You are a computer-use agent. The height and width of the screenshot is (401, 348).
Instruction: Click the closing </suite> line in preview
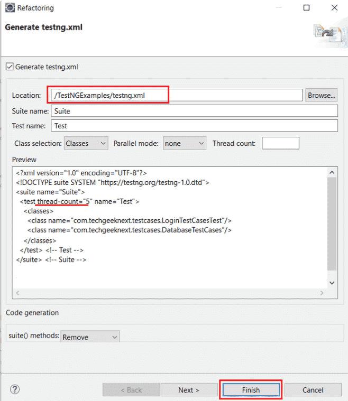(51, 259)
